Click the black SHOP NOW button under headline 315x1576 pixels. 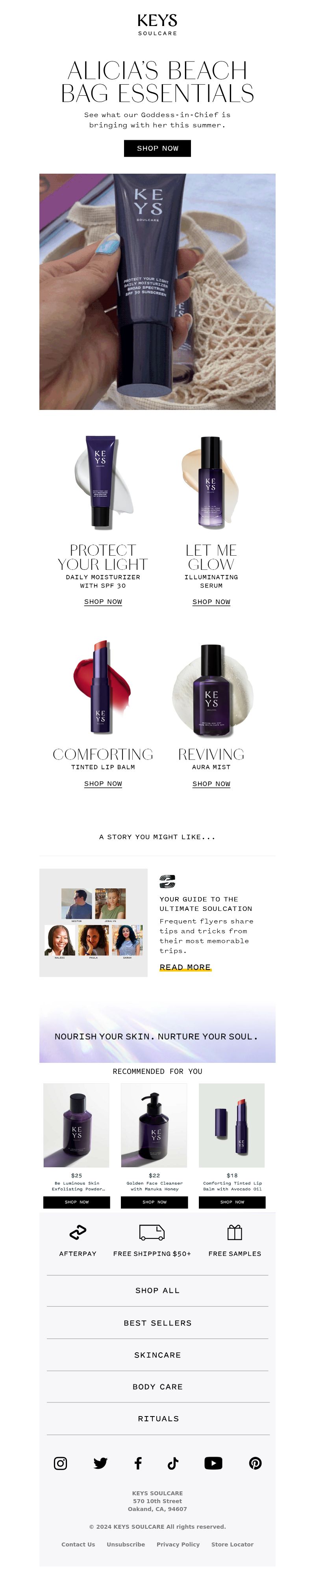pos(157,148)
